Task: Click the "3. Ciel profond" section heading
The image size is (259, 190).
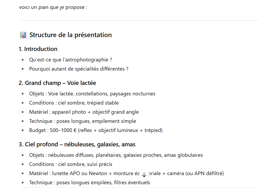Action: (77, 144)
